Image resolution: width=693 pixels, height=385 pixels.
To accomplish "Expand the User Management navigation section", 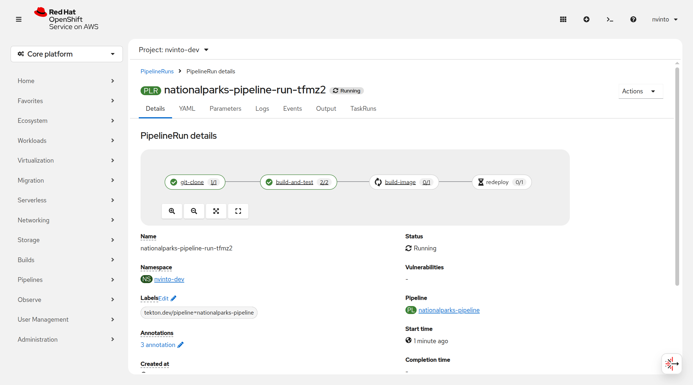I will pos(66,319).
